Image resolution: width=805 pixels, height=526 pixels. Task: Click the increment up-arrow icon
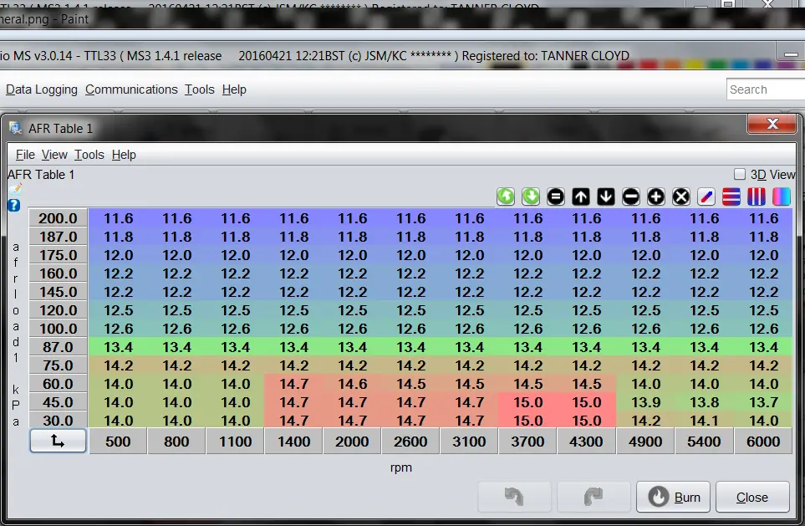pyautogui.click(x=581, y=197)
